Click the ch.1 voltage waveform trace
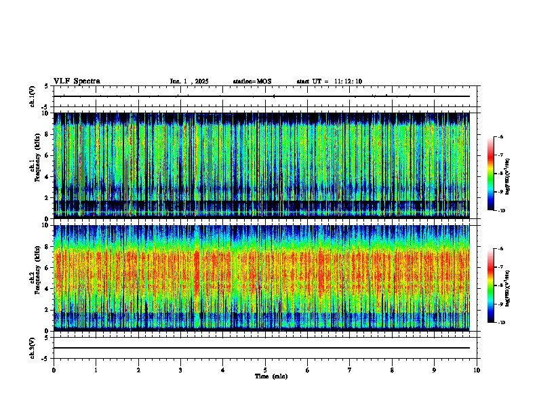The image size is (537, 415). [x=262, y=96]
